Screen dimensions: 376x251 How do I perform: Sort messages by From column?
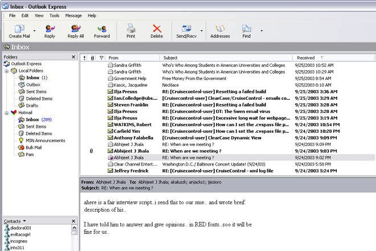point(133,58)
